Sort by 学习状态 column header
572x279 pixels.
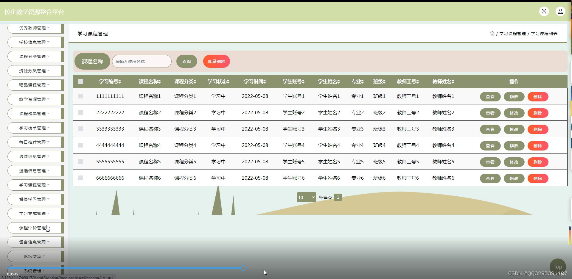219,81
